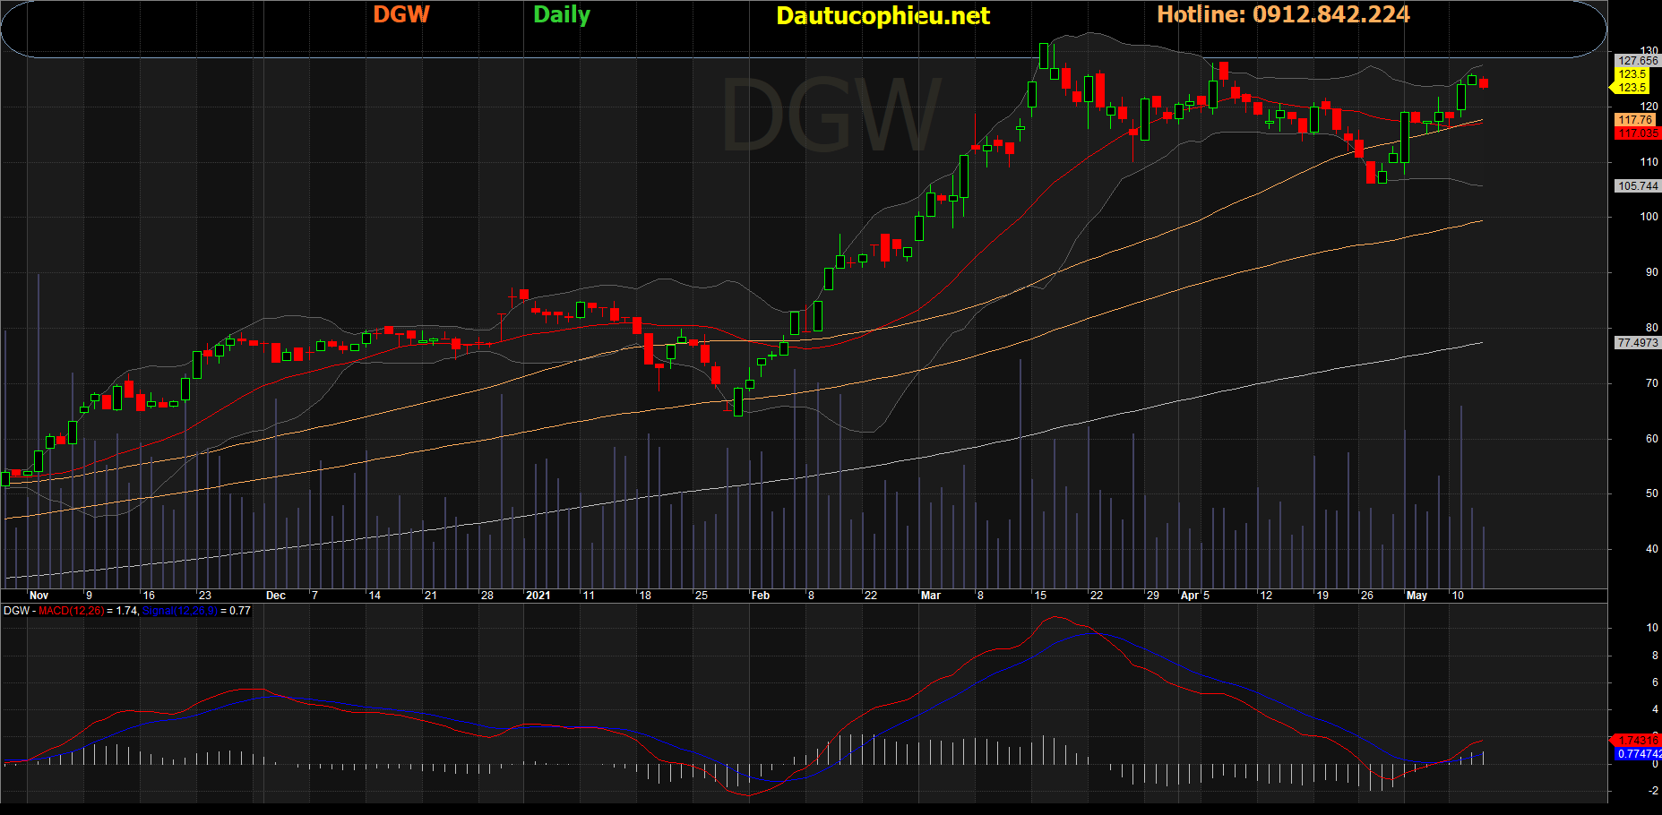
Task: Click the red 117.035 price tag
Action: [x=1637, y=133]
